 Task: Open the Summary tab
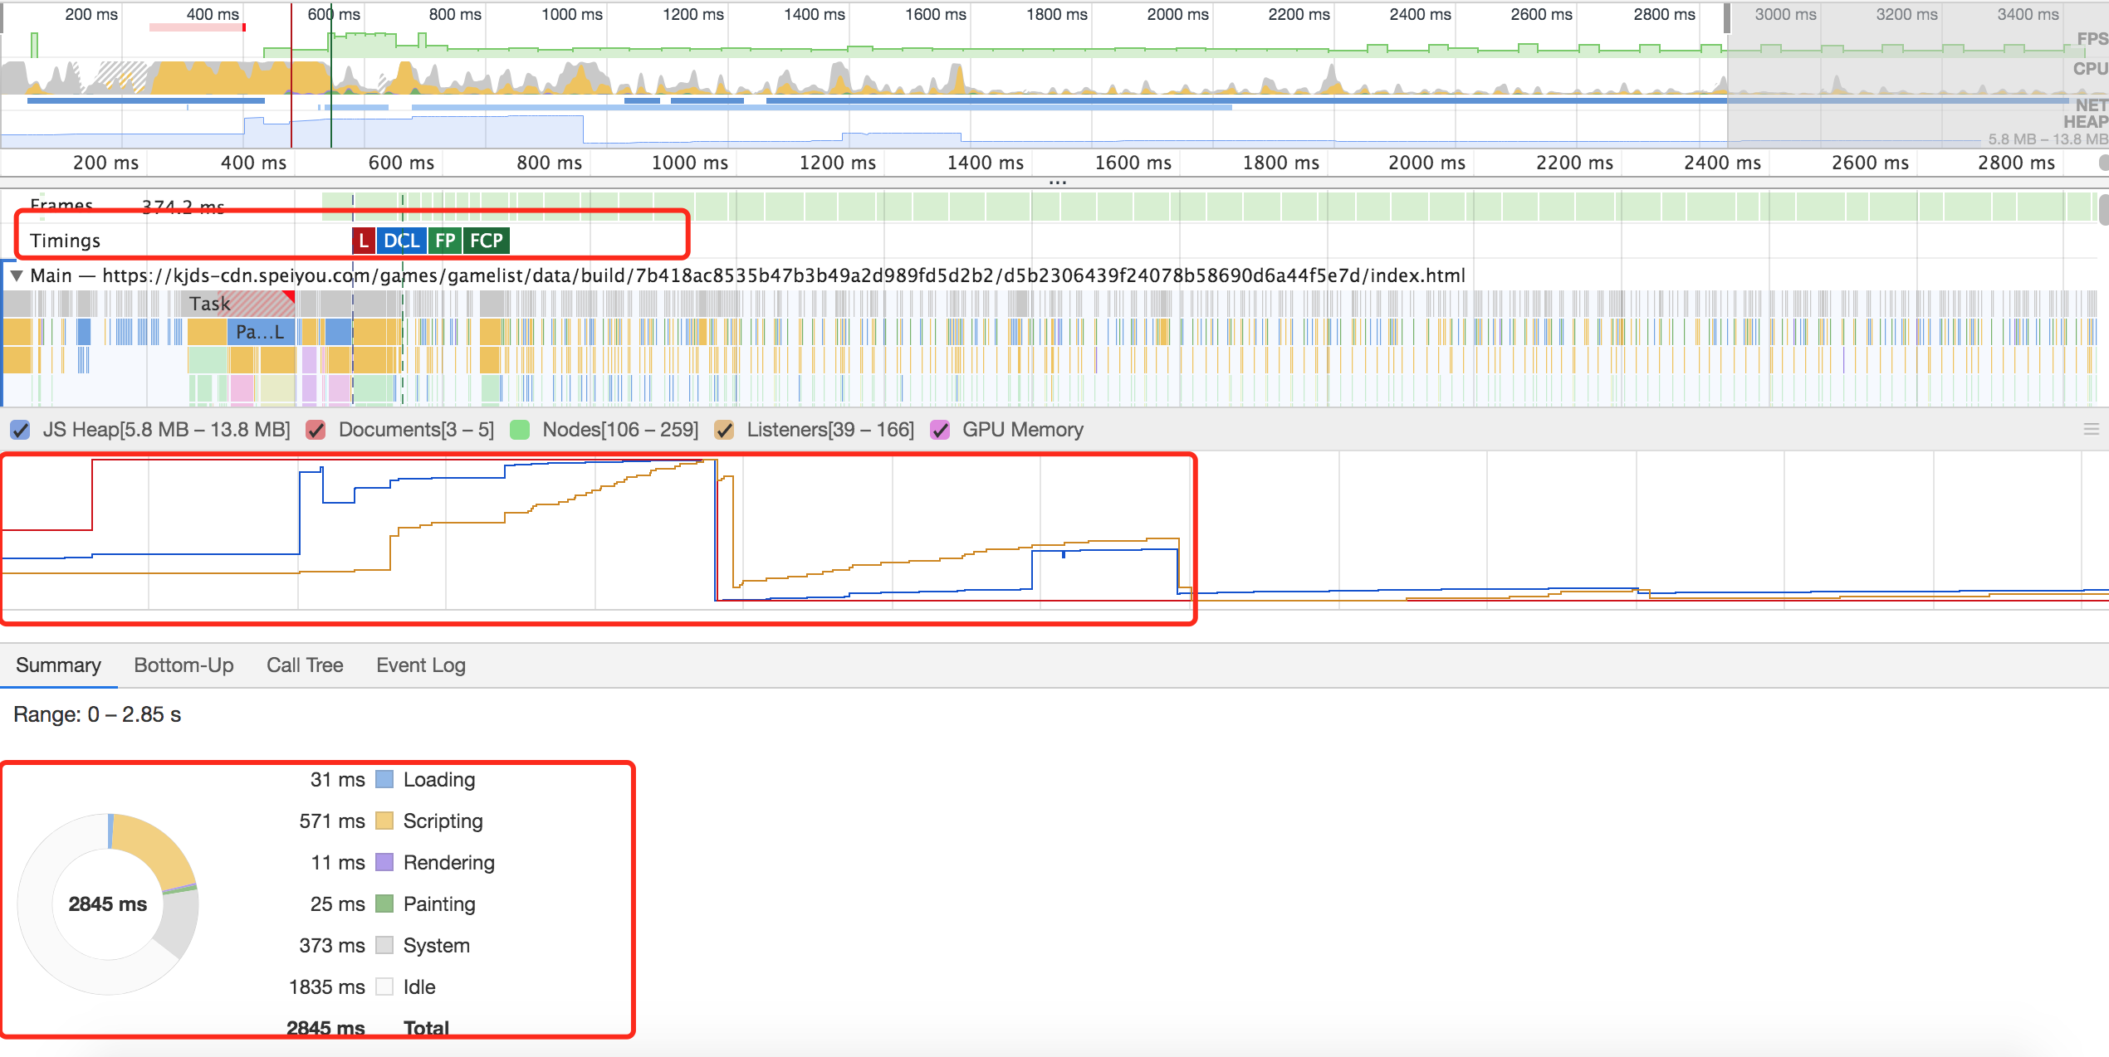58,665
